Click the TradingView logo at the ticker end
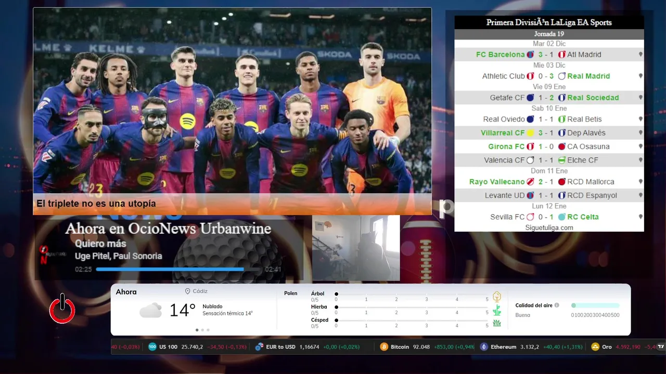666x374 pixels. [661, 346]
